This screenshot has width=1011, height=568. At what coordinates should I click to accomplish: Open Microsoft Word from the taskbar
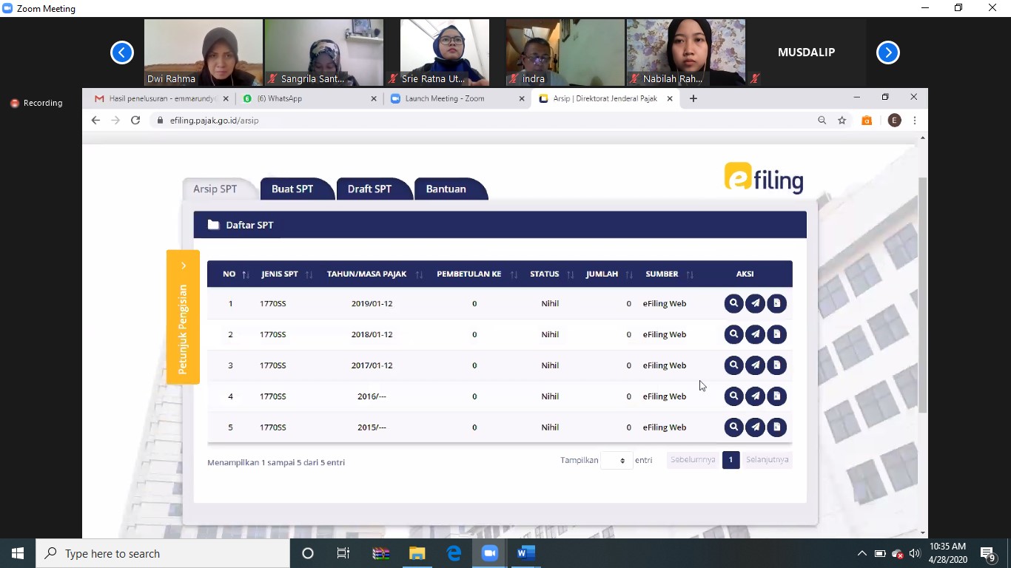point(526,553)
